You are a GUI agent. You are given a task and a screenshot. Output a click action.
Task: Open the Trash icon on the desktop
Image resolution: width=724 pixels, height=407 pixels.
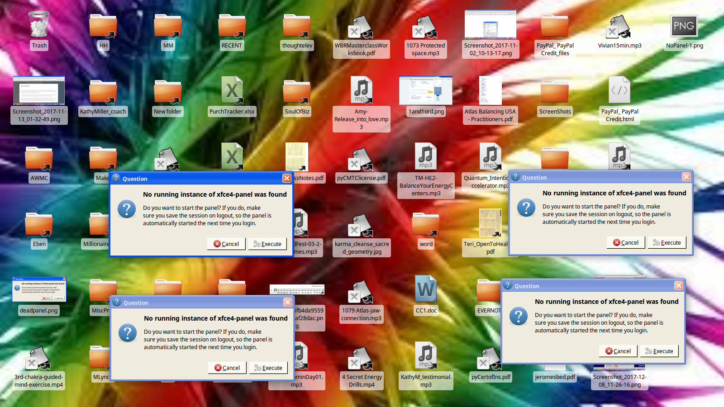pos(39,25)
